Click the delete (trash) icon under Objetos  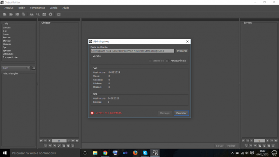tap(73, 146)
